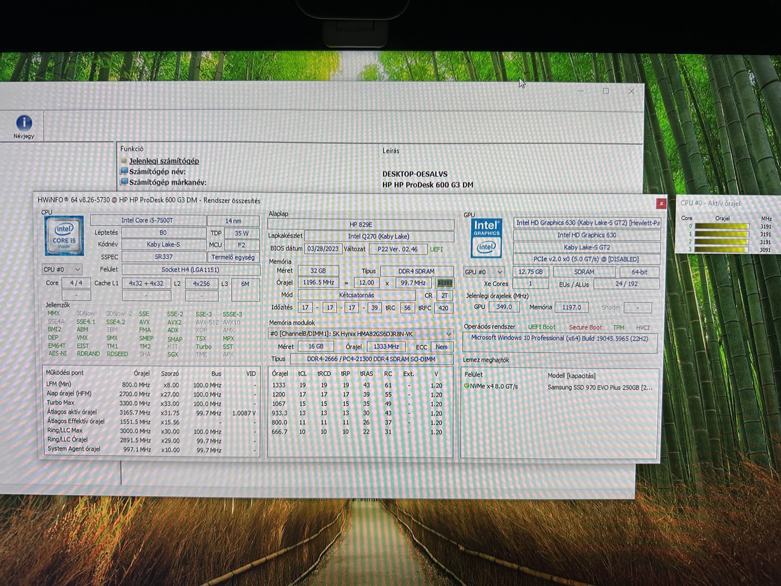Screen dimensions: 781x586
Task: Click the Secure Boot indicator
Action: point(585,328)
